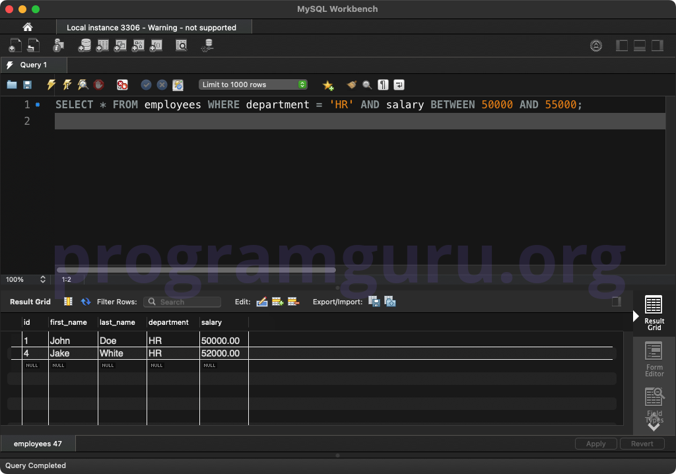Toggle result panel side pane icon
The image size is (676, 474).
(x=617, y=302)
